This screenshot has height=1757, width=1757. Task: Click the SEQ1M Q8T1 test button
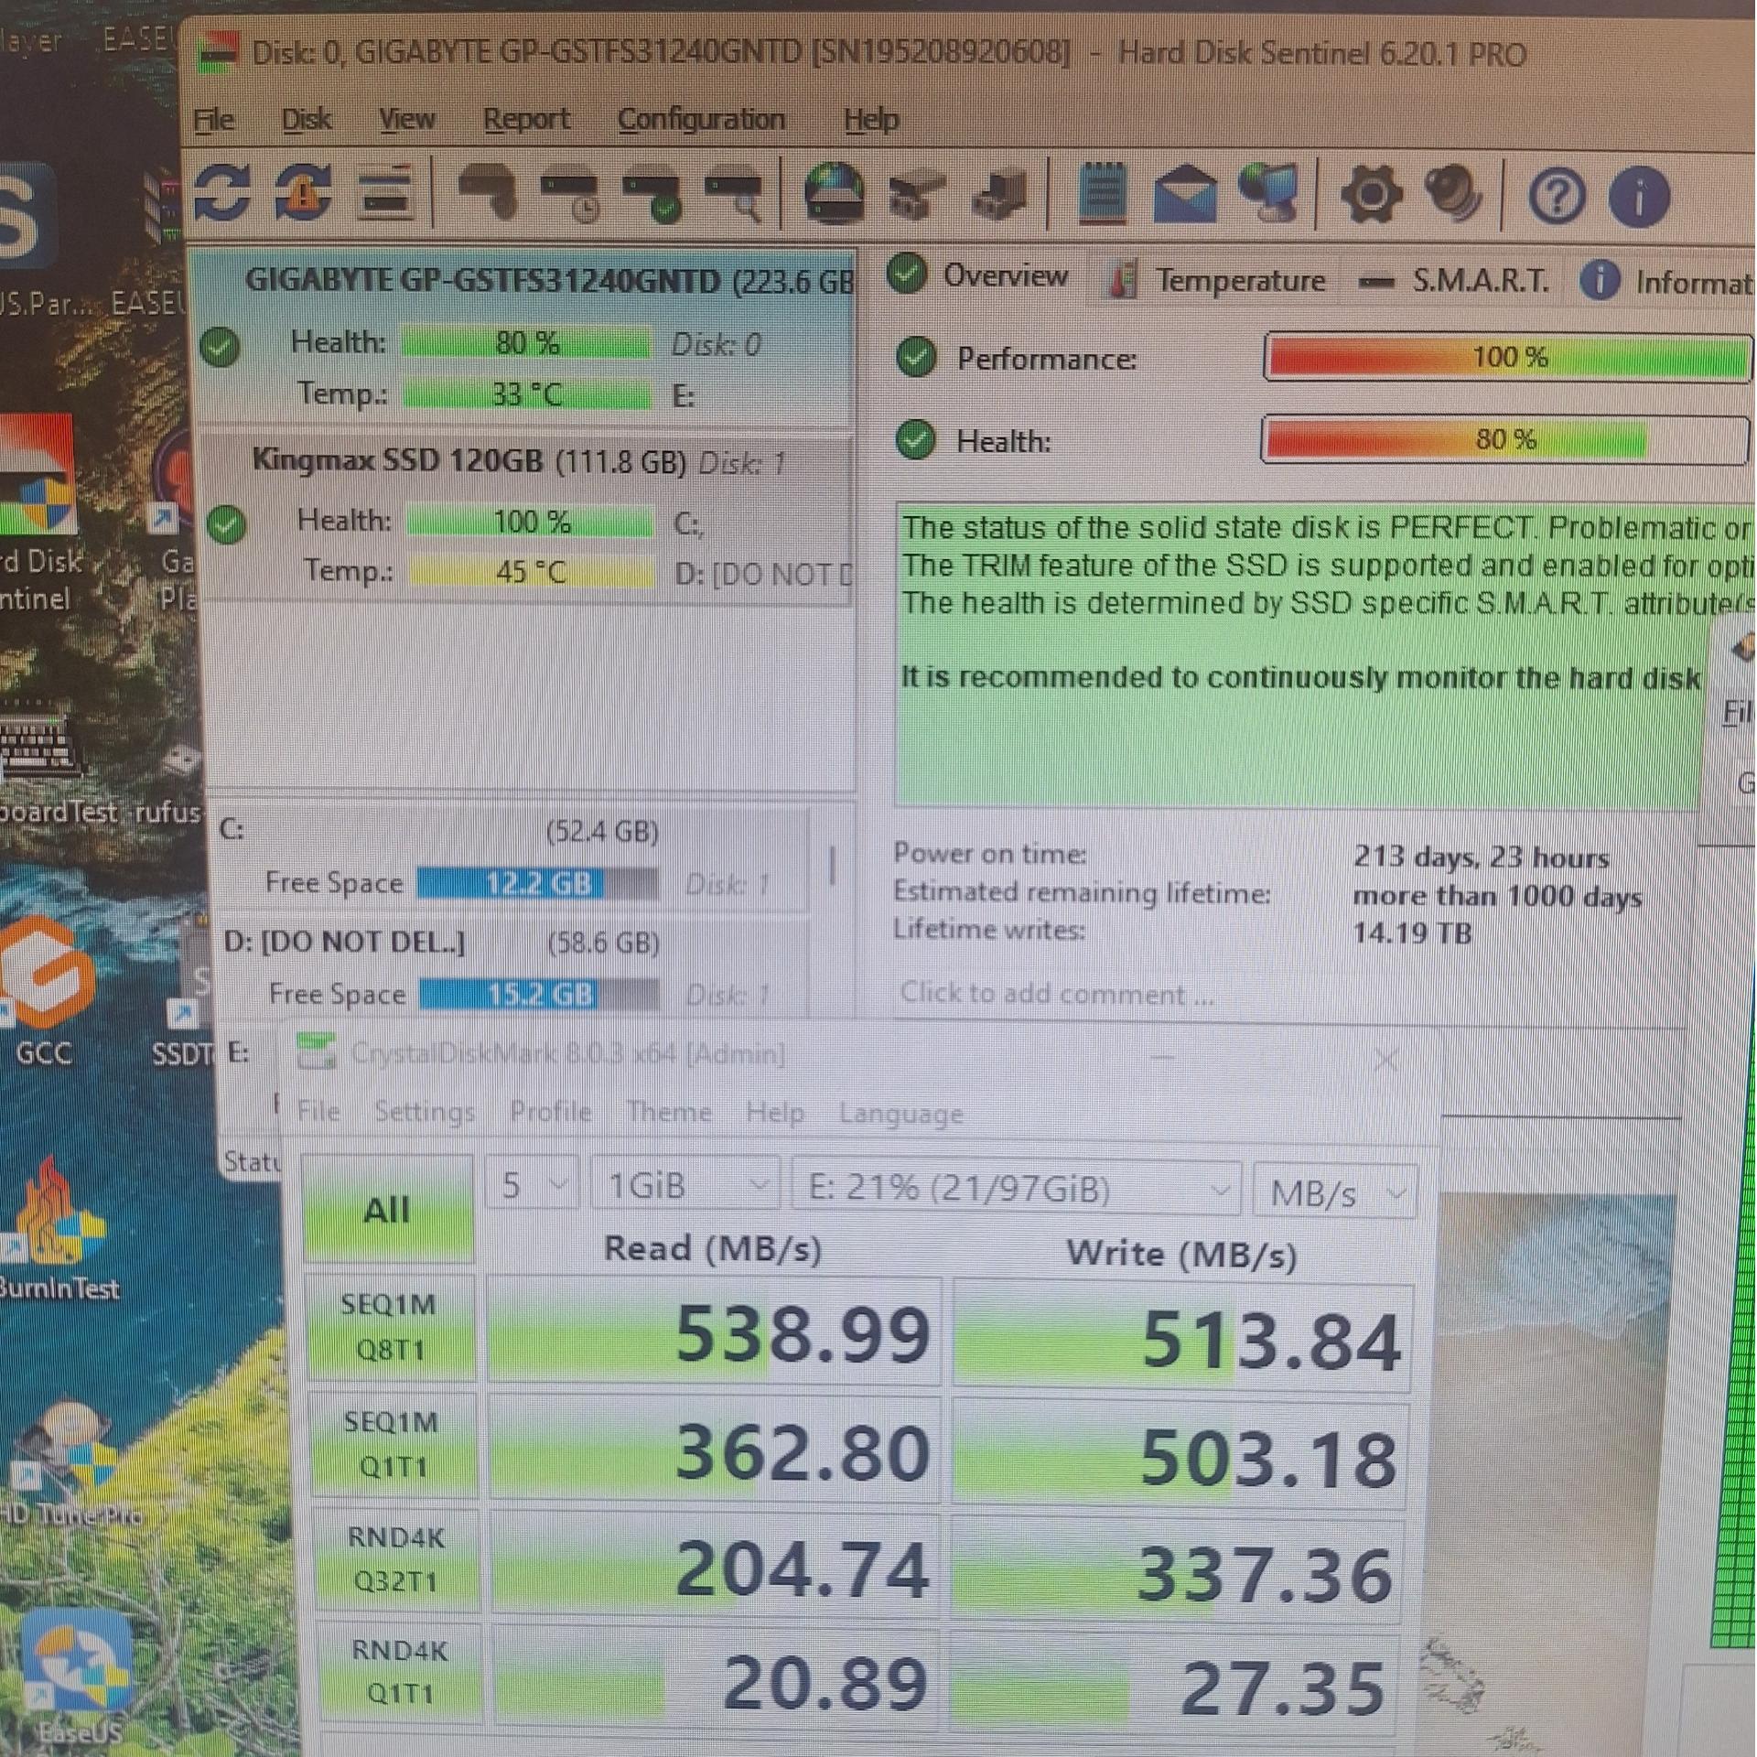click(390, 1327)
